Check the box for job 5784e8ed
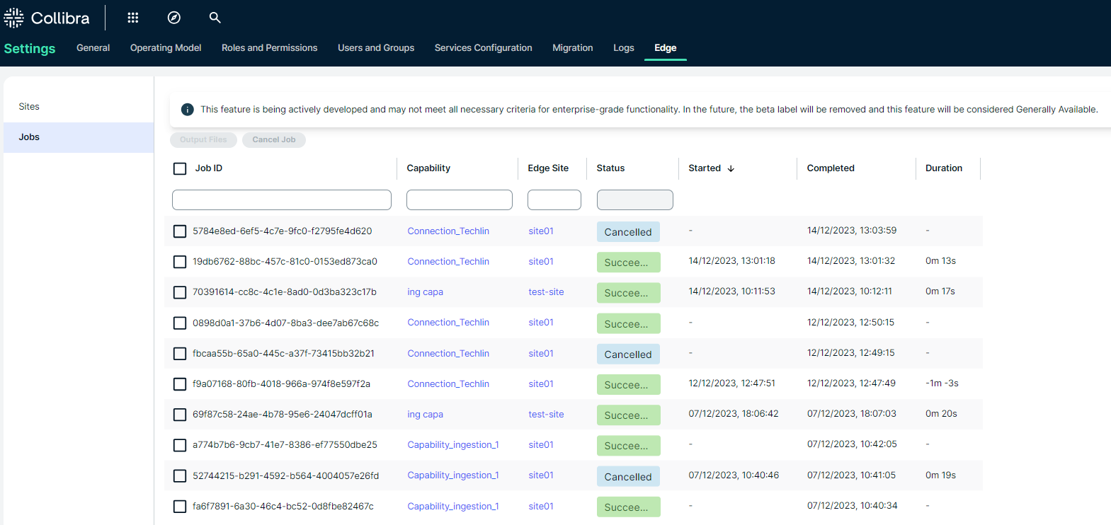The image size is (1111, 525). [x=180, y=231]
